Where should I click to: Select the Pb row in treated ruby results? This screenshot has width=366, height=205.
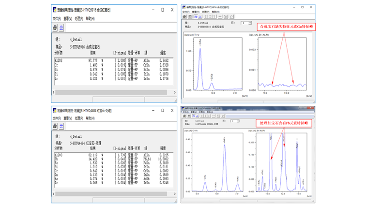point(56,158)
